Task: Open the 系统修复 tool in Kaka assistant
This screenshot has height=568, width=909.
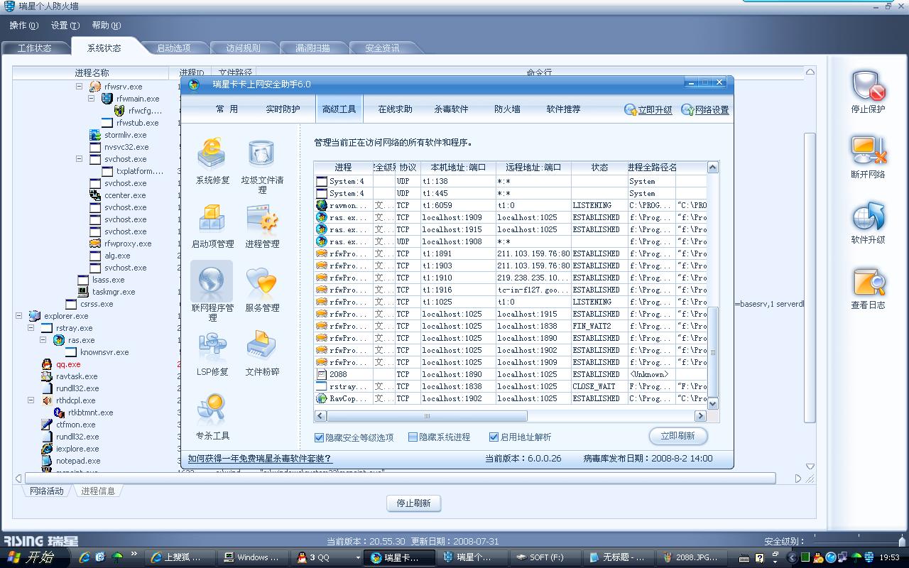Action: [212, 161]
